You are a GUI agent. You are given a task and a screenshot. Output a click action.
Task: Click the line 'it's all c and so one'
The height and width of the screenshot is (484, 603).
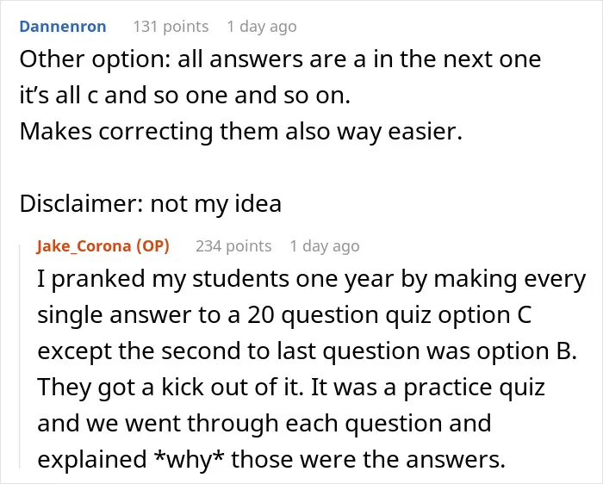point(185,96)
